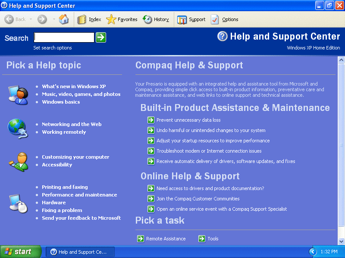Open online service event with Compaq Specialist link
Image resolution: width=345 pixels, height=258 pixels.
[x=222, y=209]
